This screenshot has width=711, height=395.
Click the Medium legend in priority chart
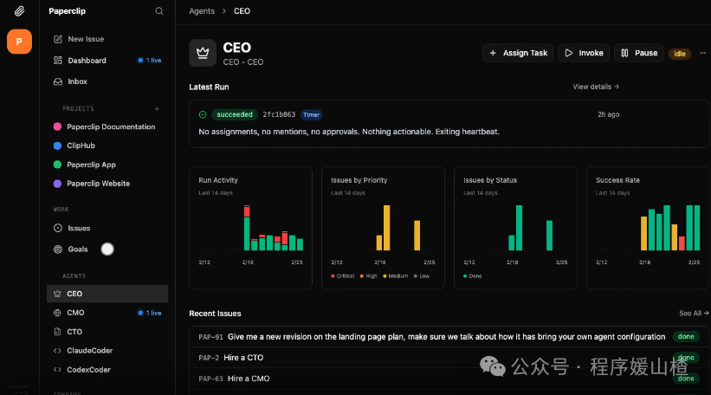point(396,276)
